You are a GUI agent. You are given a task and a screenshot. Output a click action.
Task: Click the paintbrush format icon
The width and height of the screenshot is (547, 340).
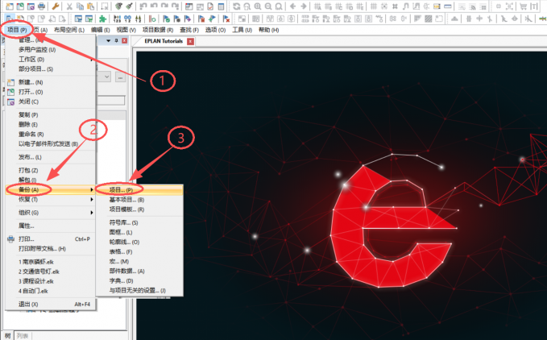click(x=129, y=6)
